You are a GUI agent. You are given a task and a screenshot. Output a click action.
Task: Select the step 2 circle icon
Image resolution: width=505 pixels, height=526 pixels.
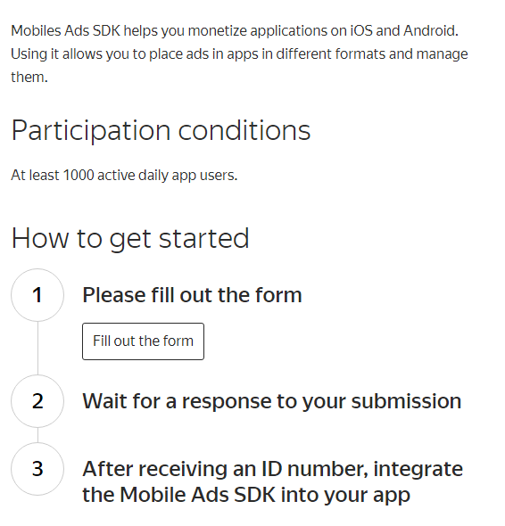(37, 401)
